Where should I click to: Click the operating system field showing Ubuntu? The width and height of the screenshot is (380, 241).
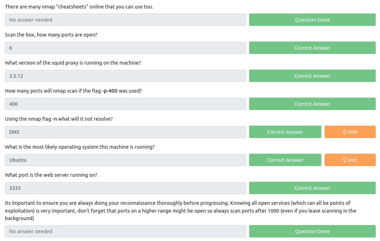tap(125, 160)
